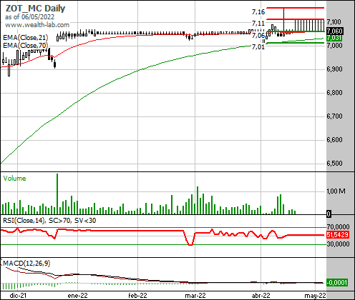Click the 7,060 current price tag
Viewport: 355px width, 300px height.
335,31
